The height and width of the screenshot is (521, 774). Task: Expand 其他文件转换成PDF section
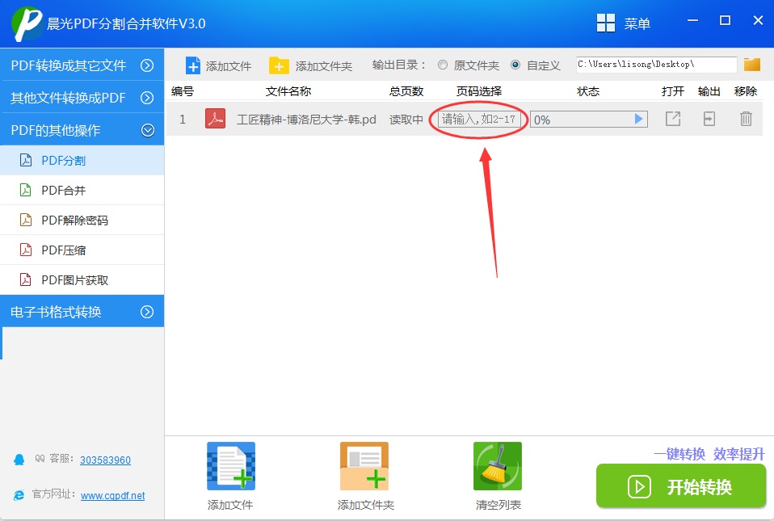(x=82, y=98)
